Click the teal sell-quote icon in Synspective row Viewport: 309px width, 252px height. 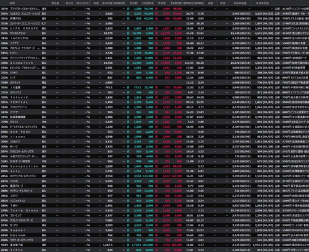tap(128, 166)
